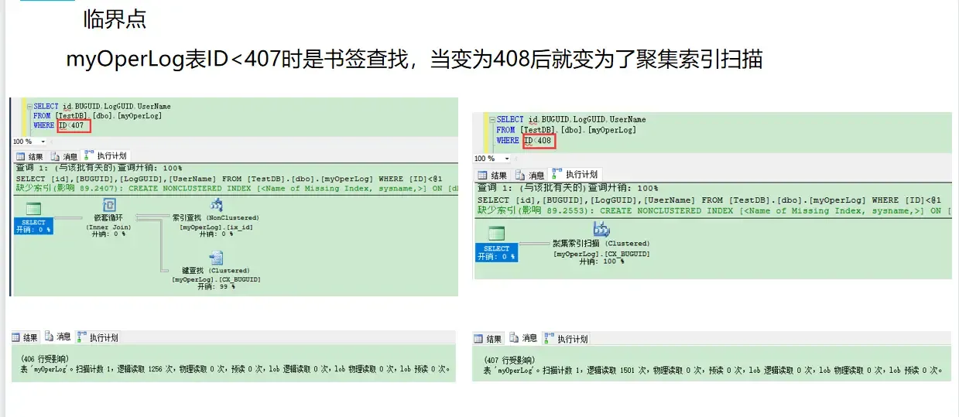Select the 消息 tab above the 406 行受影响 message
The width and height of the screenshot is (959, 417).
[58, 337]
